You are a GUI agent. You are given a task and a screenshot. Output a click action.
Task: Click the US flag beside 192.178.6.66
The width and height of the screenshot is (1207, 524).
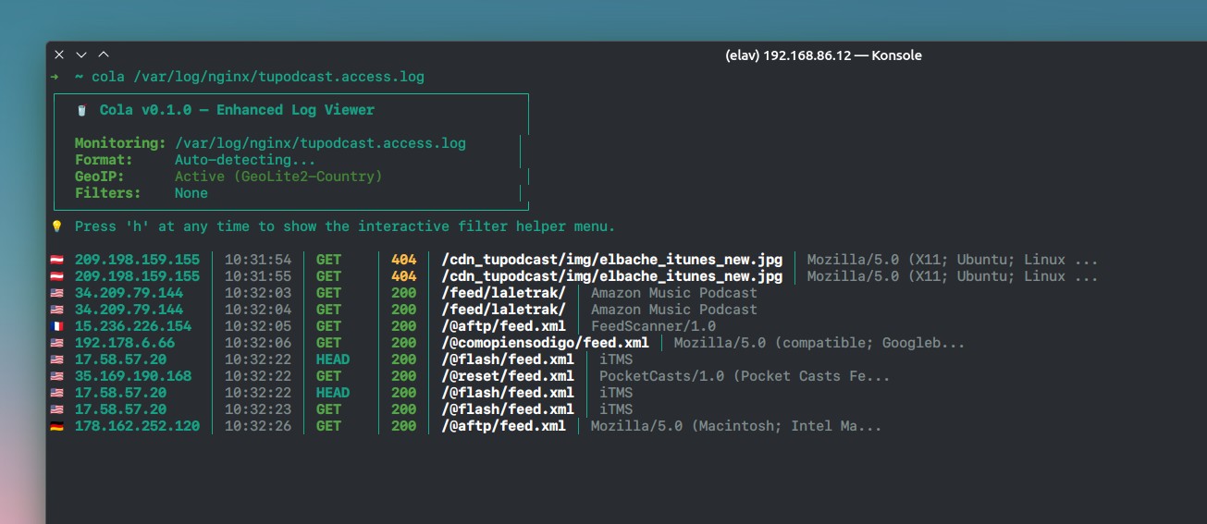tap(57, 343)
